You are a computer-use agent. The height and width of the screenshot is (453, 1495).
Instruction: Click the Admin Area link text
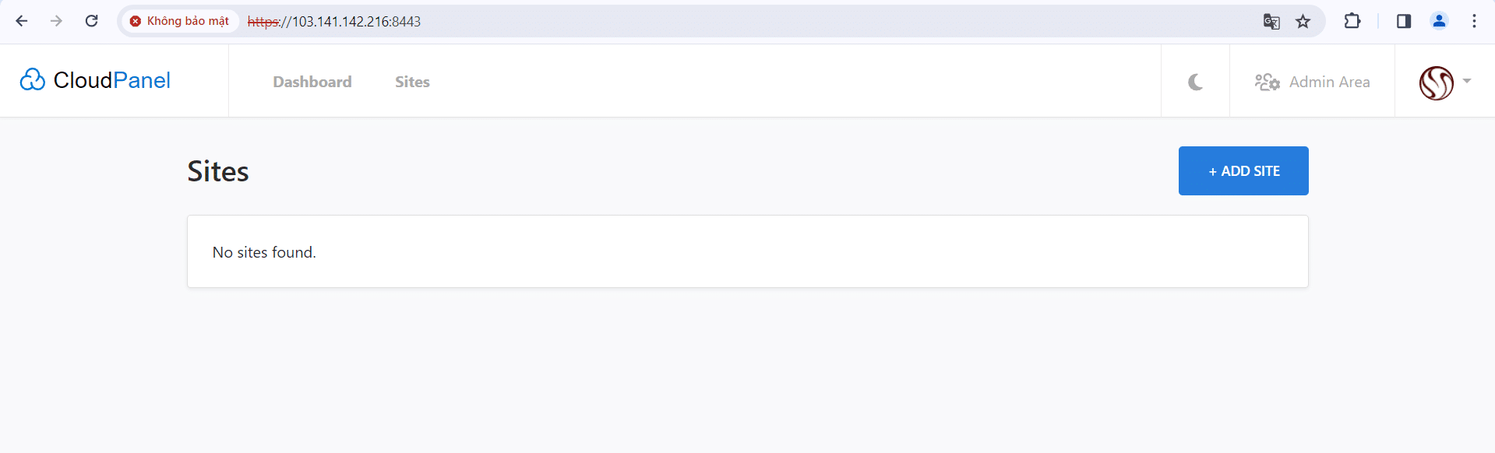pos(1329,82)
